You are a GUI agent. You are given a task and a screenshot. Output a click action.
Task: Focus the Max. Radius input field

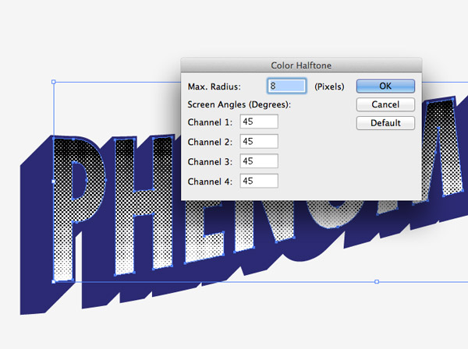(286, 86)
